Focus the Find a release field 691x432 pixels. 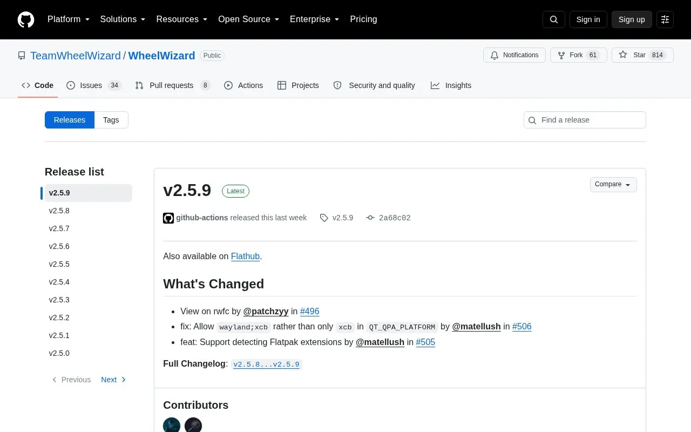[x=585, y=120]
